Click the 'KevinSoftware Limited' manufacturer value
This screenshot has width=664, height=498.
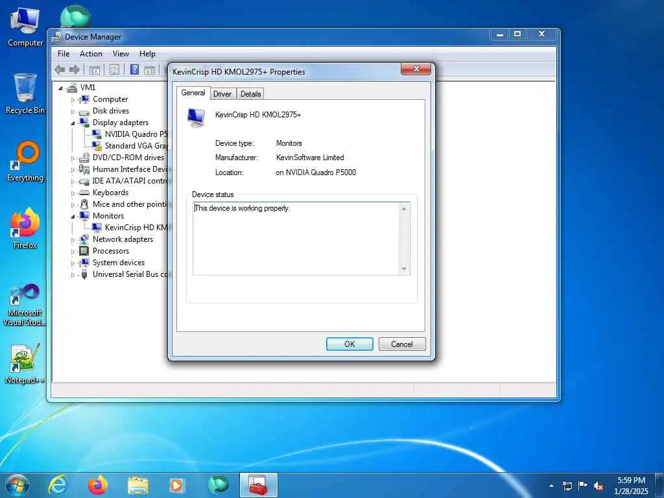310,158
